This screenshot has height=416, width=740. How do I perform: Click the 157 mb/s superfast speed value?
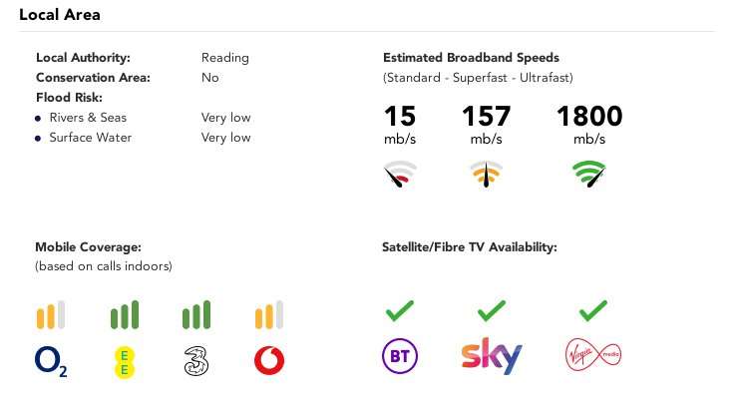click(486, 125)
